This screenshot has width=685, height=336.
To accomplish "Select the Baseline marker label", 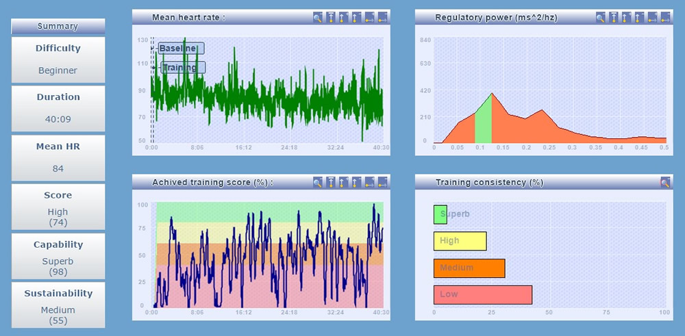I will [x=180, y=49].
